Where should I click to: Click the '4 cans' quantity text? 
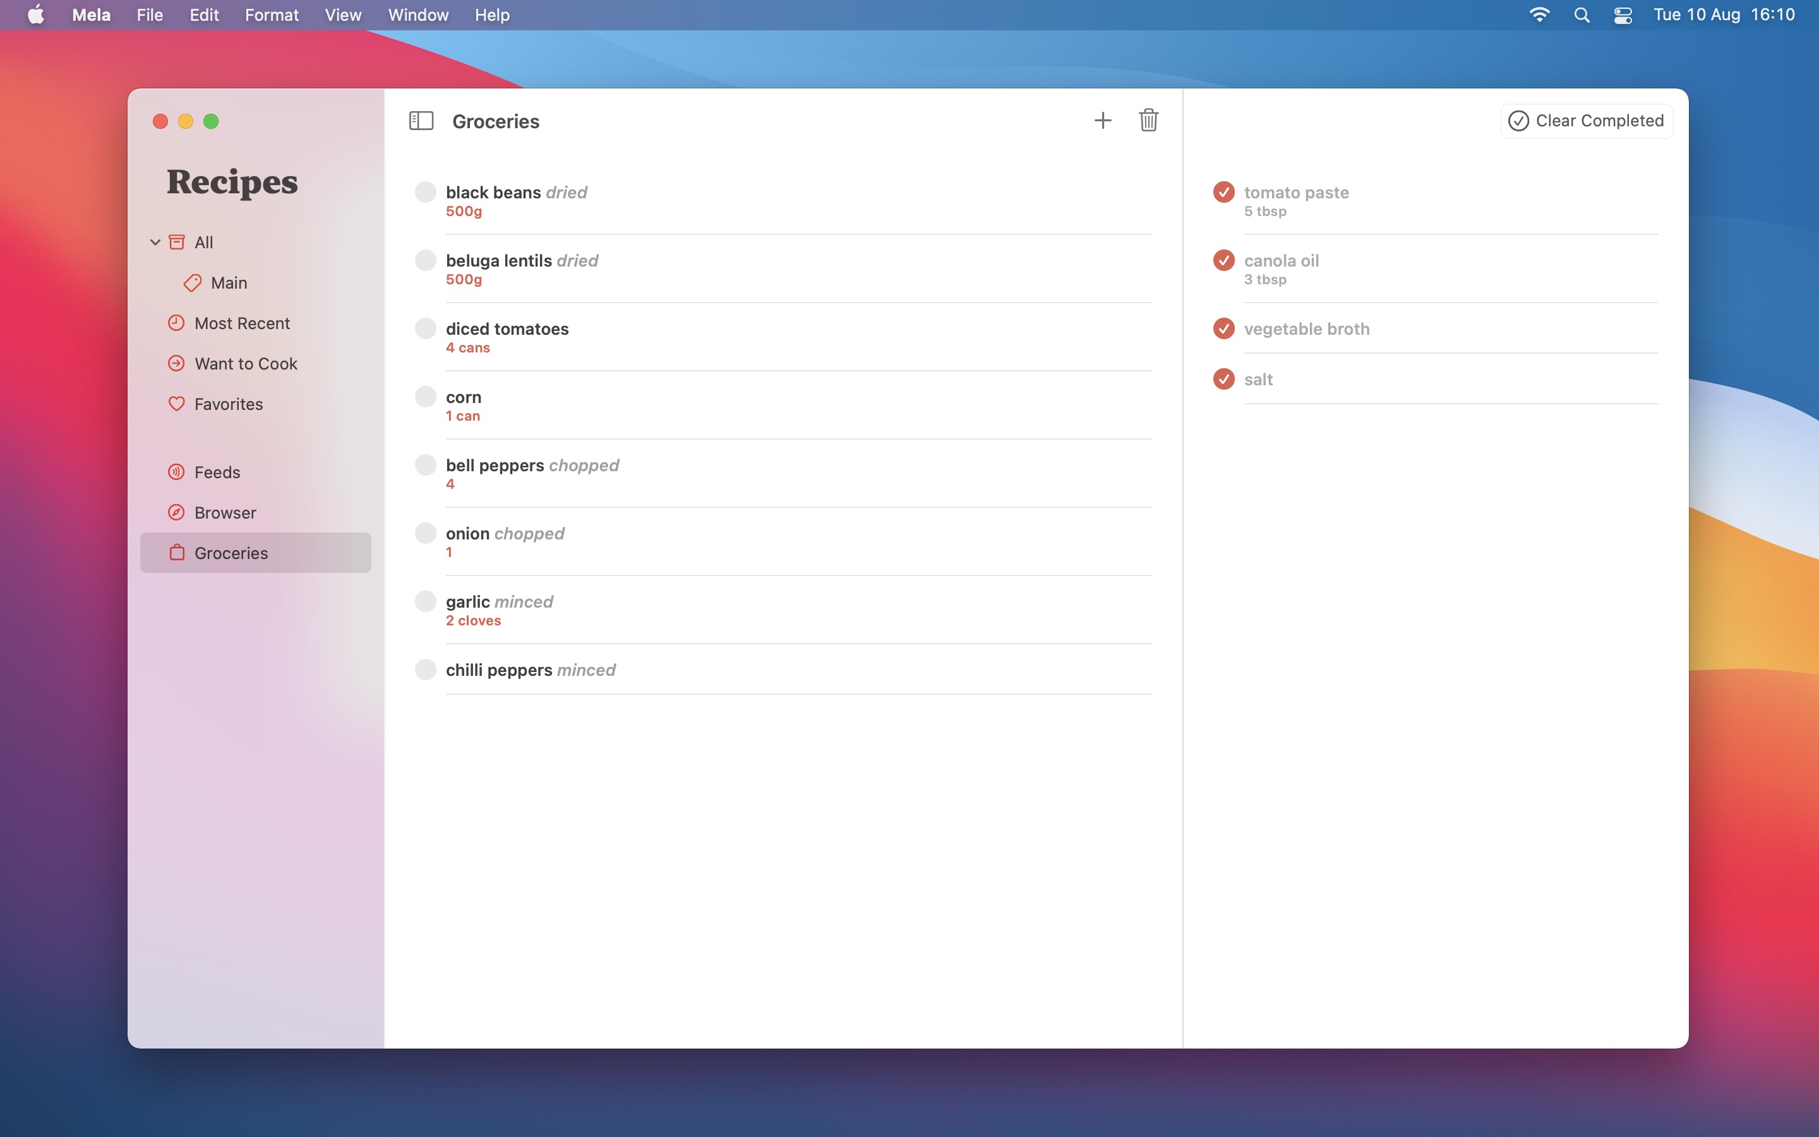[467, 347]
